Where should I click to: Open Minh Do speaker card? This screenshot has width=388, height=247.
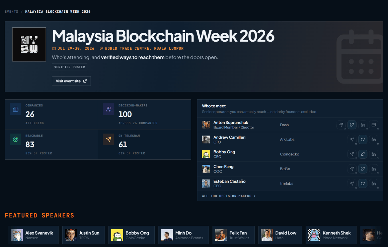point(183,235)
